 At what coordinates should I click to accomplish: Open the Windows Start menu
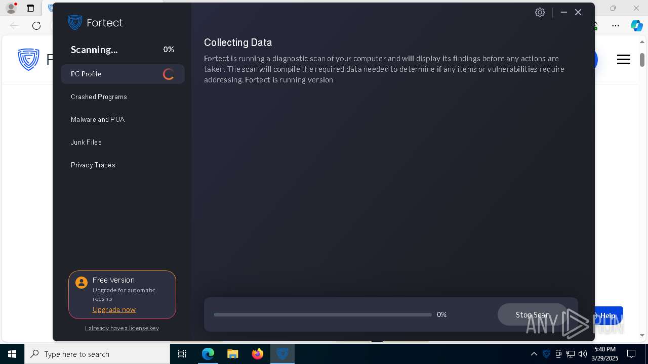(x=12, y=354)
